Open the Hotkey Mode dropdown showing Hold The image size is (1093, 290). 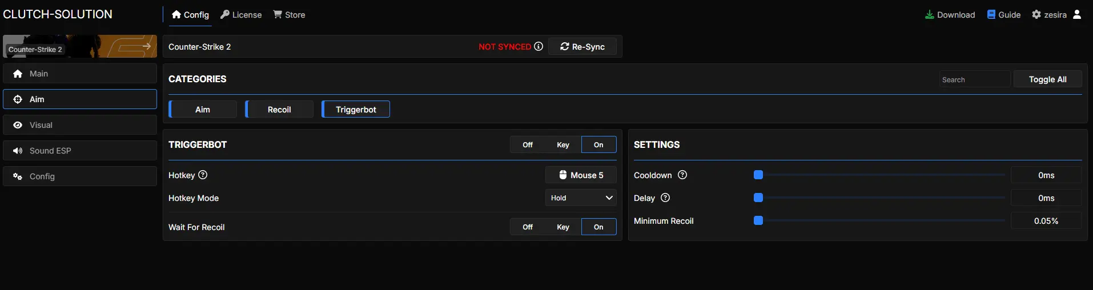tap(581, 198)
